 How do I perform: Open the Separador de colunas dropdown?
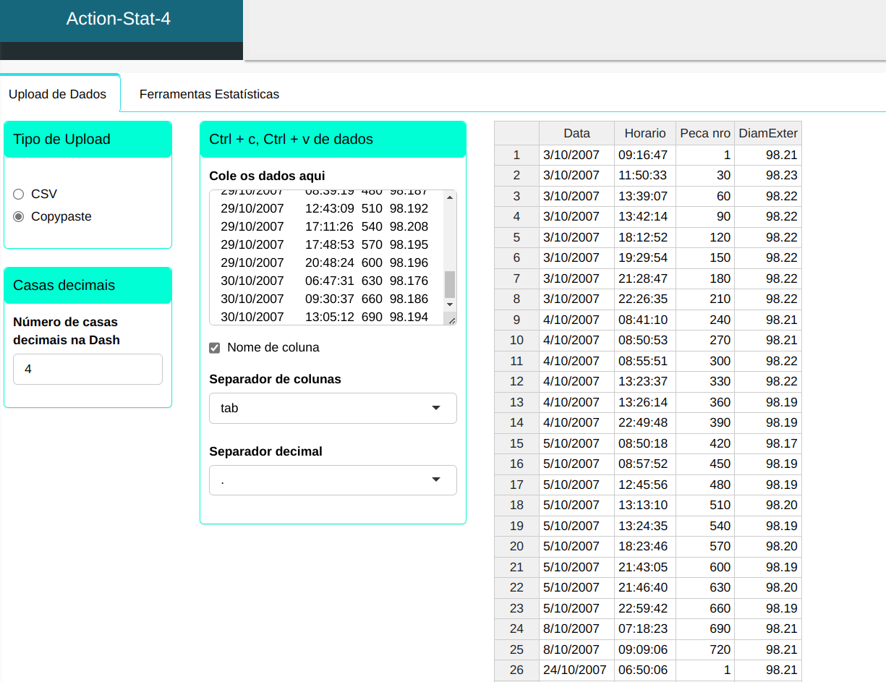[333, 408]
